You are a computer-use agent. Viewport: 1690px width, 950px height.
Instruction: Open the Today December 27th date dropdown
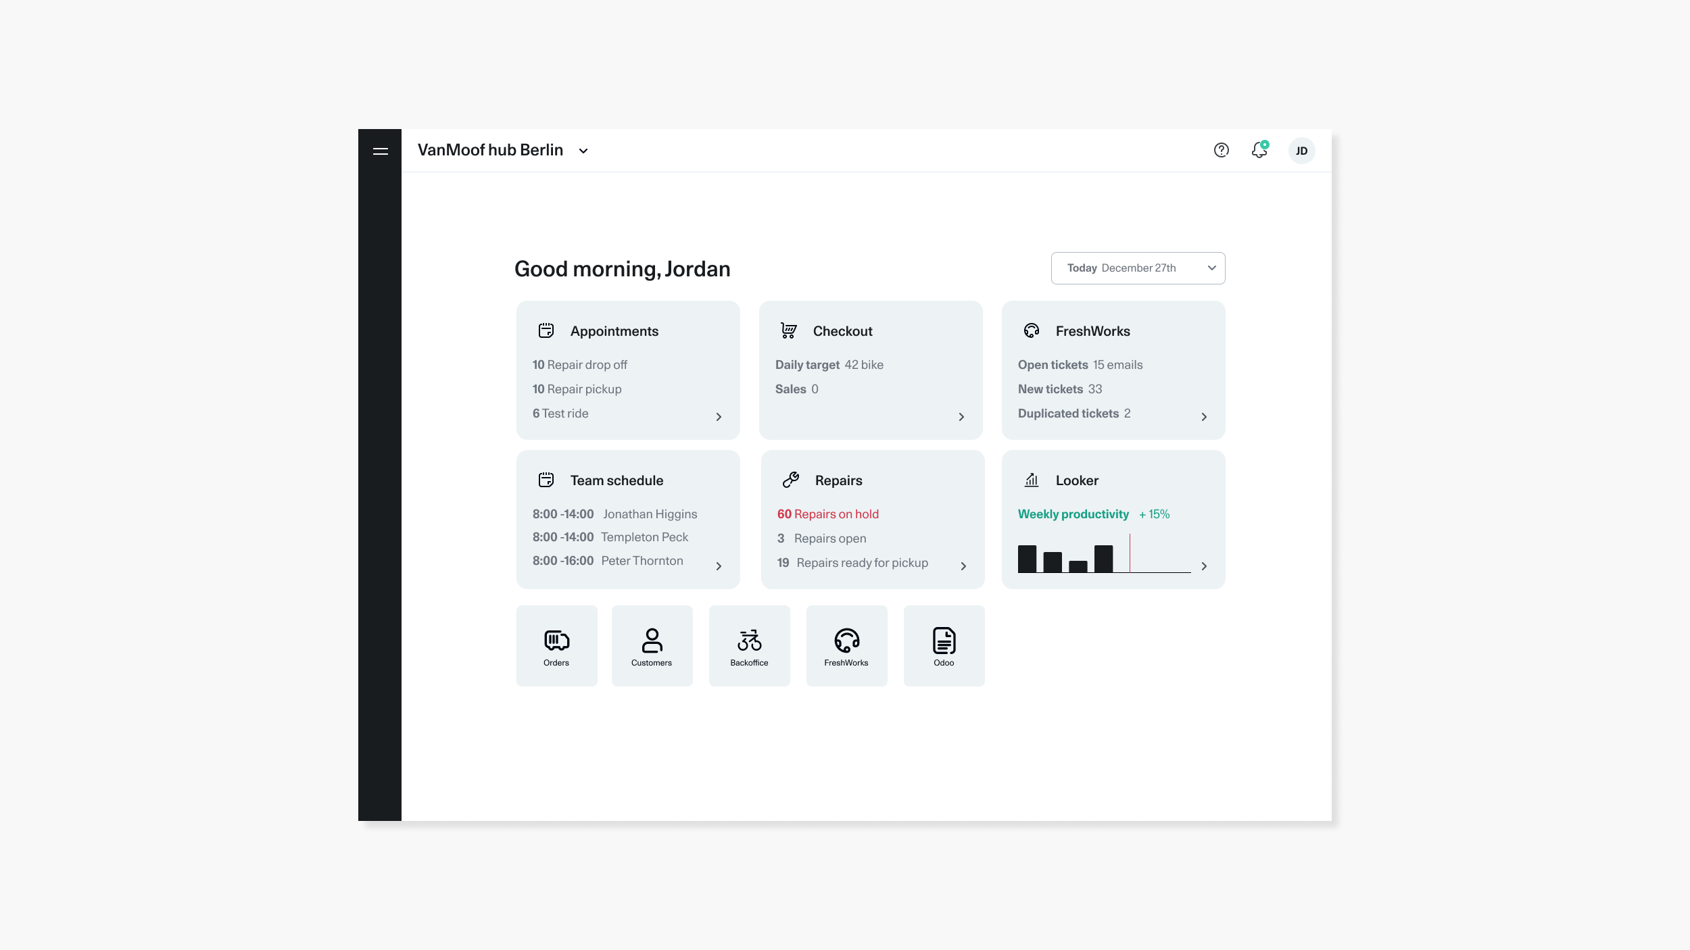[1138, 268]
